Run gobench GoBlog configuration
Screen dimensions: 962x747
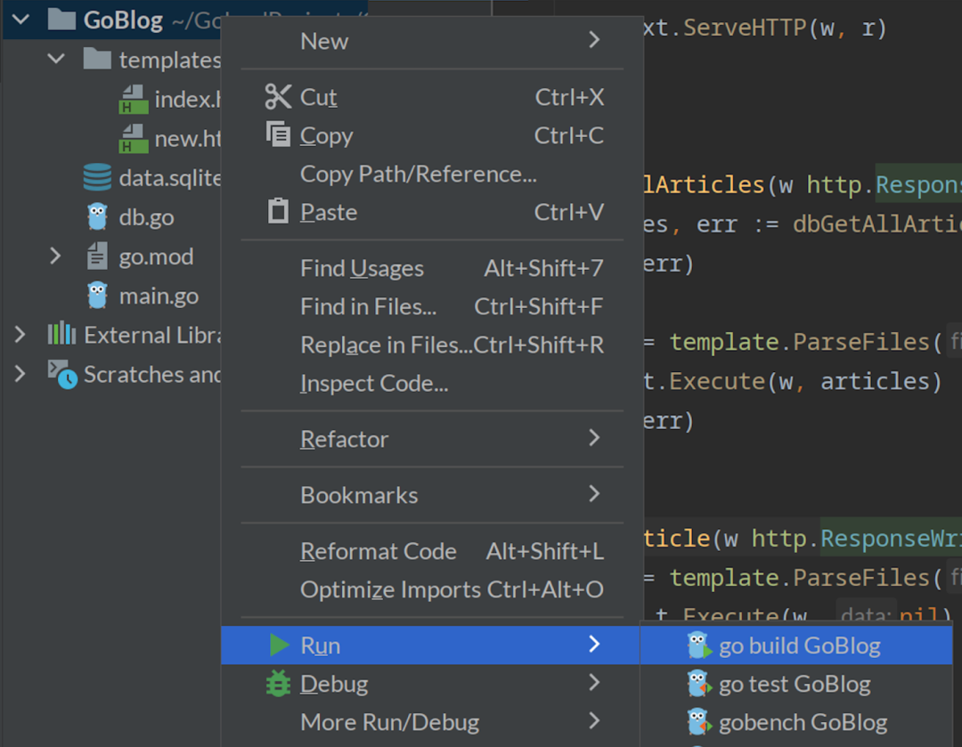click(x=796, y=722)
